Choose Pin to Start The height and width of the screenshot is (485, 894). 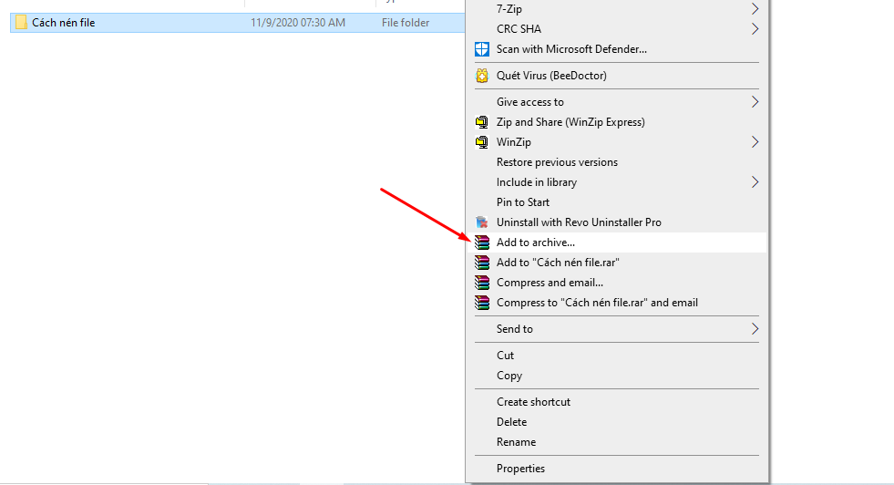click(523, 202)
